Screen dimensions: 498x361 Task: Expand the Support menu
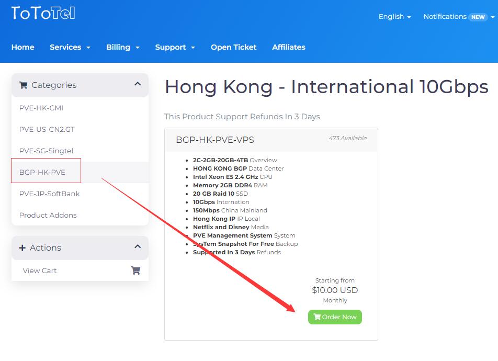175,47
